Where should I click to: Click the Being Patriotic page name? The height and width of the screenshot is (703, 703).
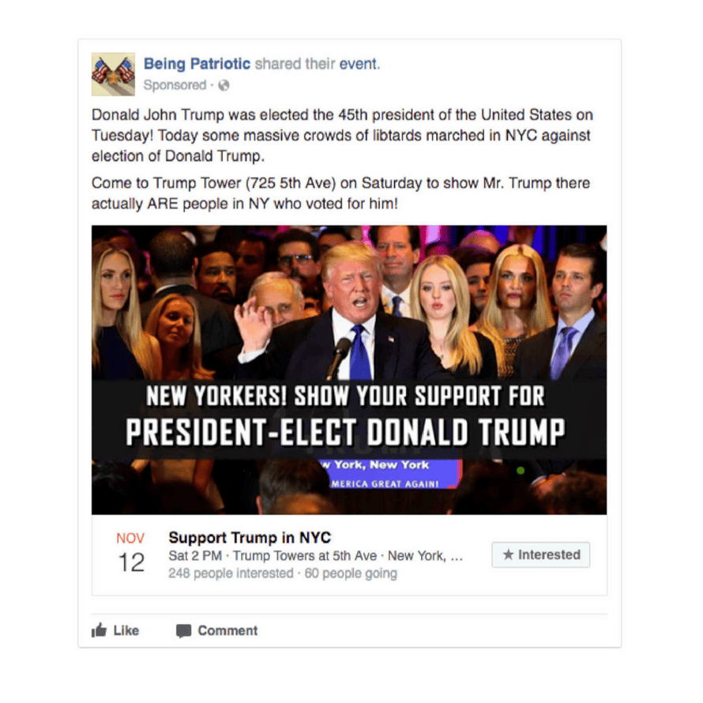tap(197, 64)
